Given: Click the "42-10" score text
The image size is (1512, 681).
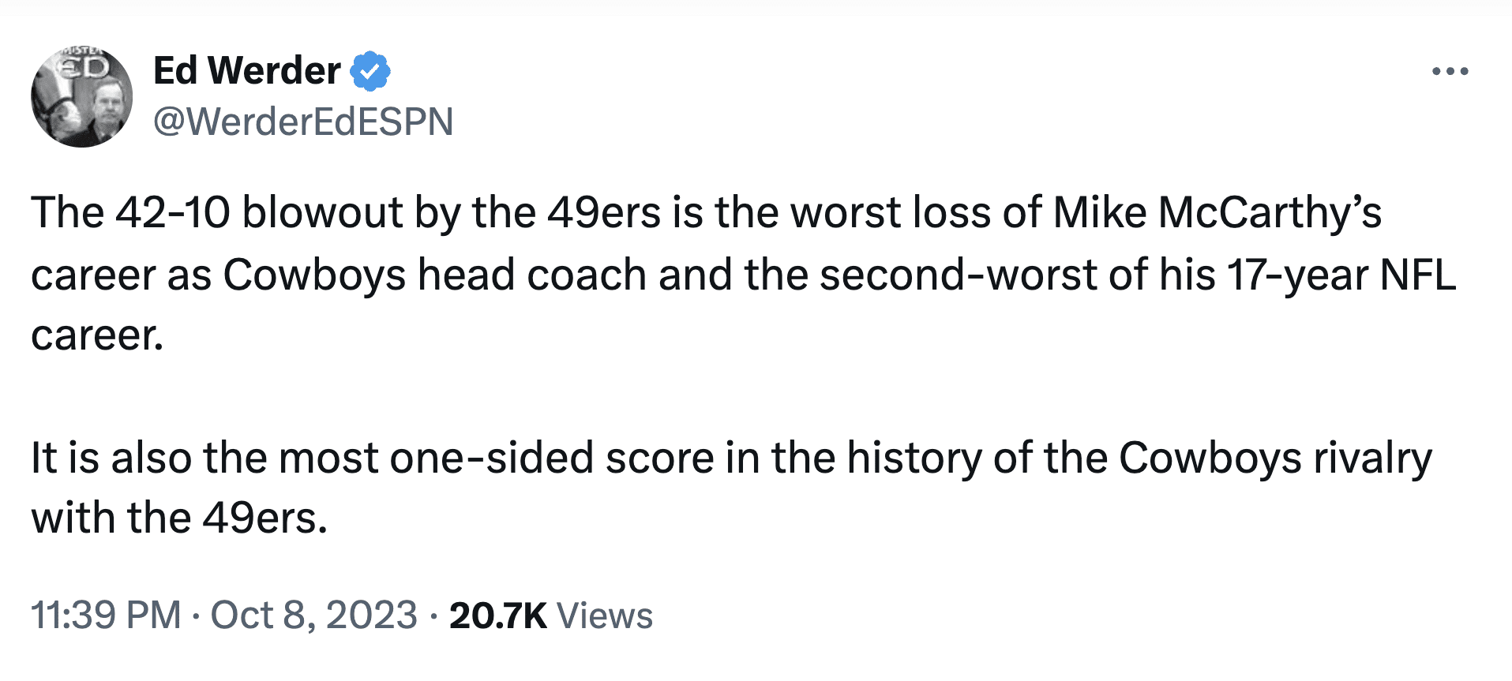Looking at the screenshot, I should pyautogui.click(x=173, y=213).
